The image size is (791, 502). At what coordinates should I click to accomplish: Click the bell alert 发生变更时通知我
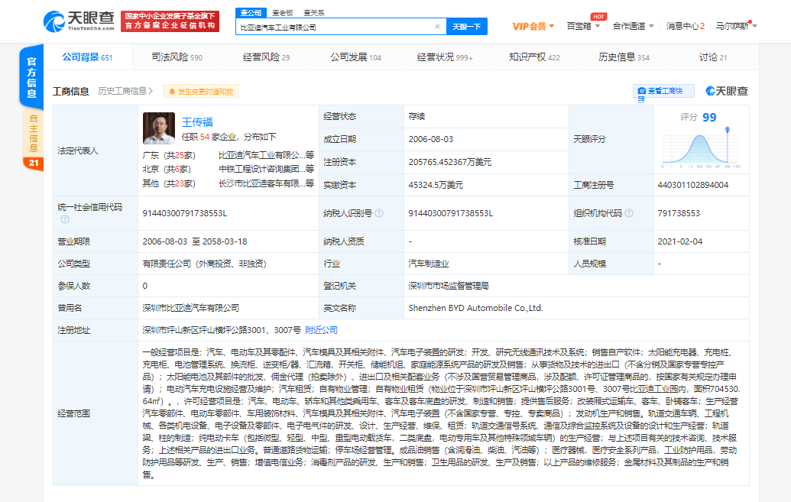200,92
